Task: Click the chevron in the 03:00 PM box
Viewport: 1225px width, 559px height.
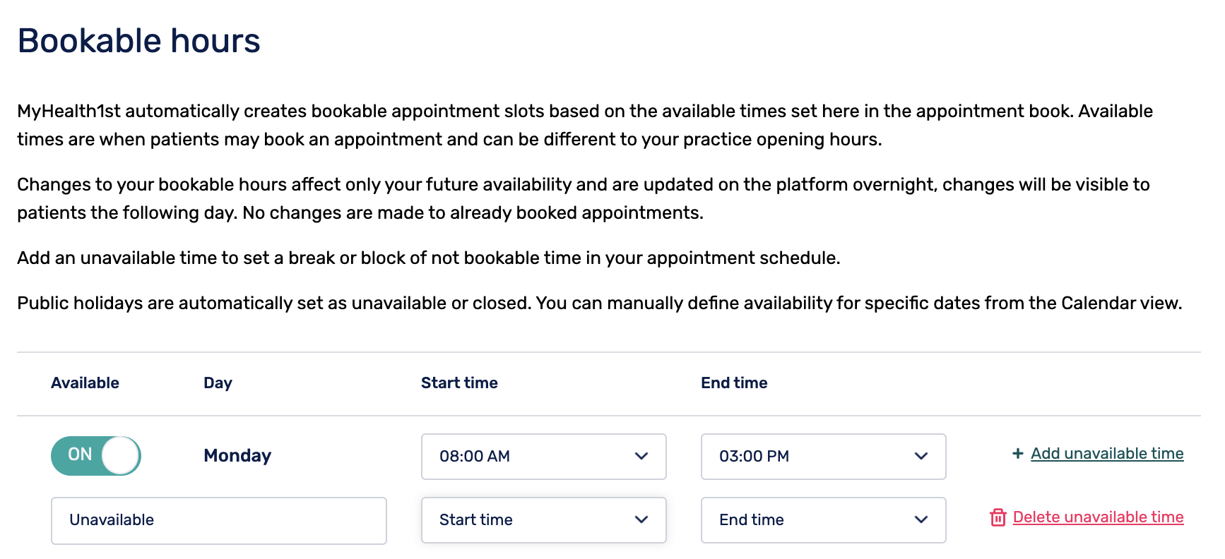Action: (x=921, y=456)
